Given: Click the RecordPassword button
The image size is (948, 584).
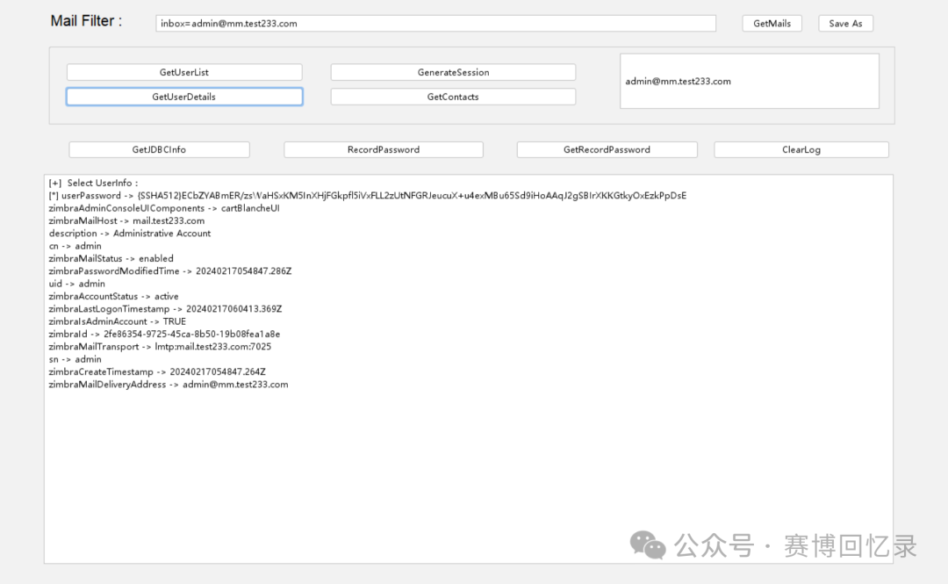Looking at the screenshot, I should click(x=384, y=149).
